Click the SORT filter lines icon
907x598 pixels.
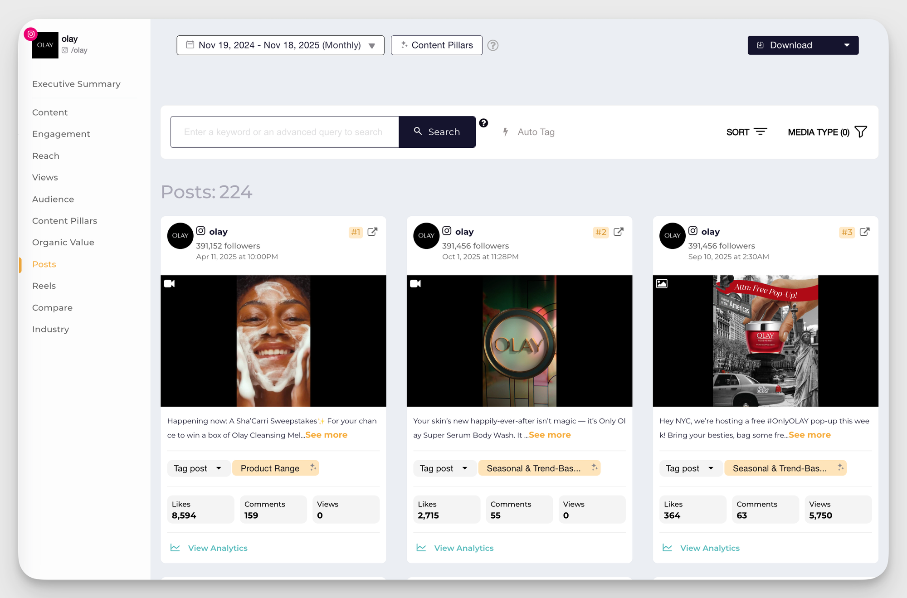click(x=761, y=131)
